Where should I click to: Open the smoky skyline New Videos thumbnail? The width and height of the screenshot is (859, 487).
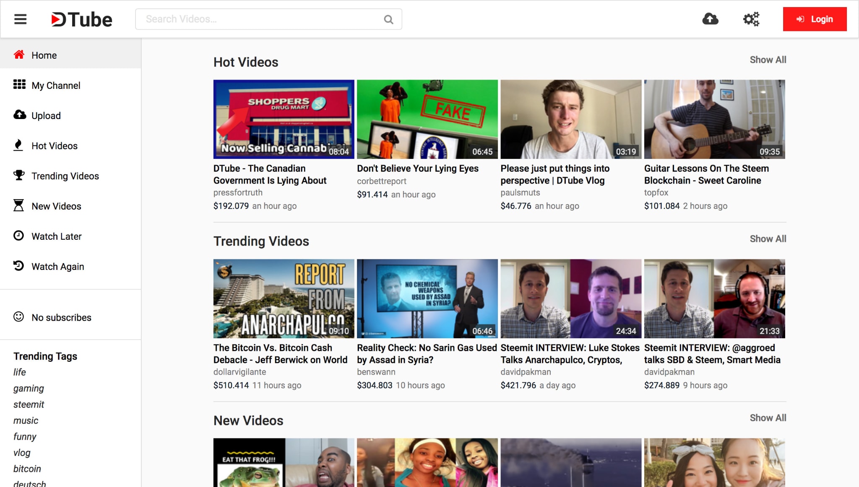[x=571, y=462]
